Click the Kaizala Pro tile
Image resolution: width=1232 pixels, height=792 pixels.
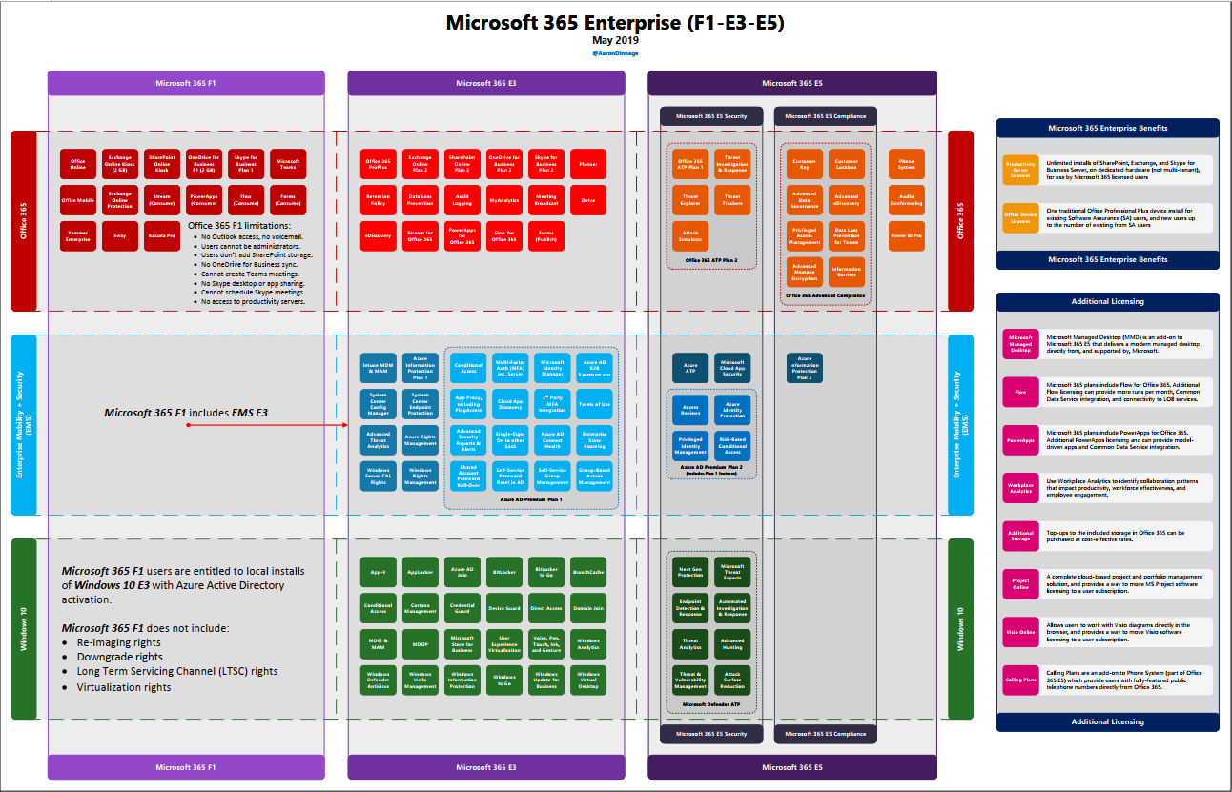(x=161, y=235)
